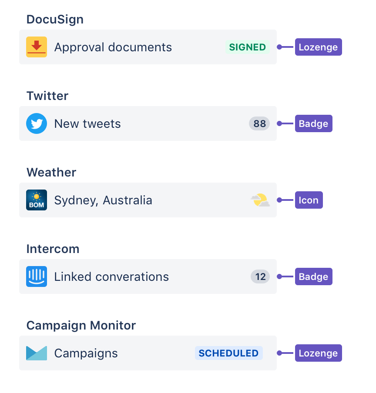Click the purple Badge annotation label
Viewport: 376px width, 393px height.
314,123
